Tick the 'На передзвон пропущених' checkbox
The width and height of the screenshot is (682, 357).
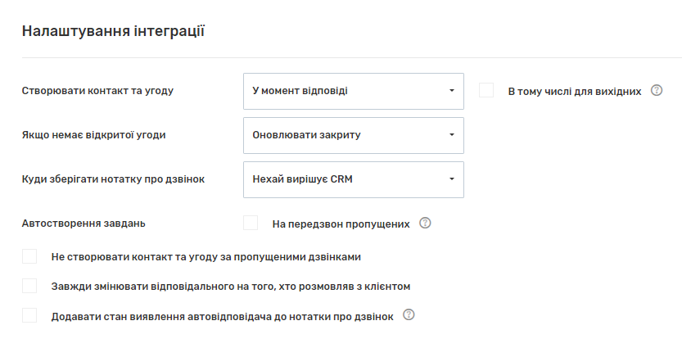(251, 223)
